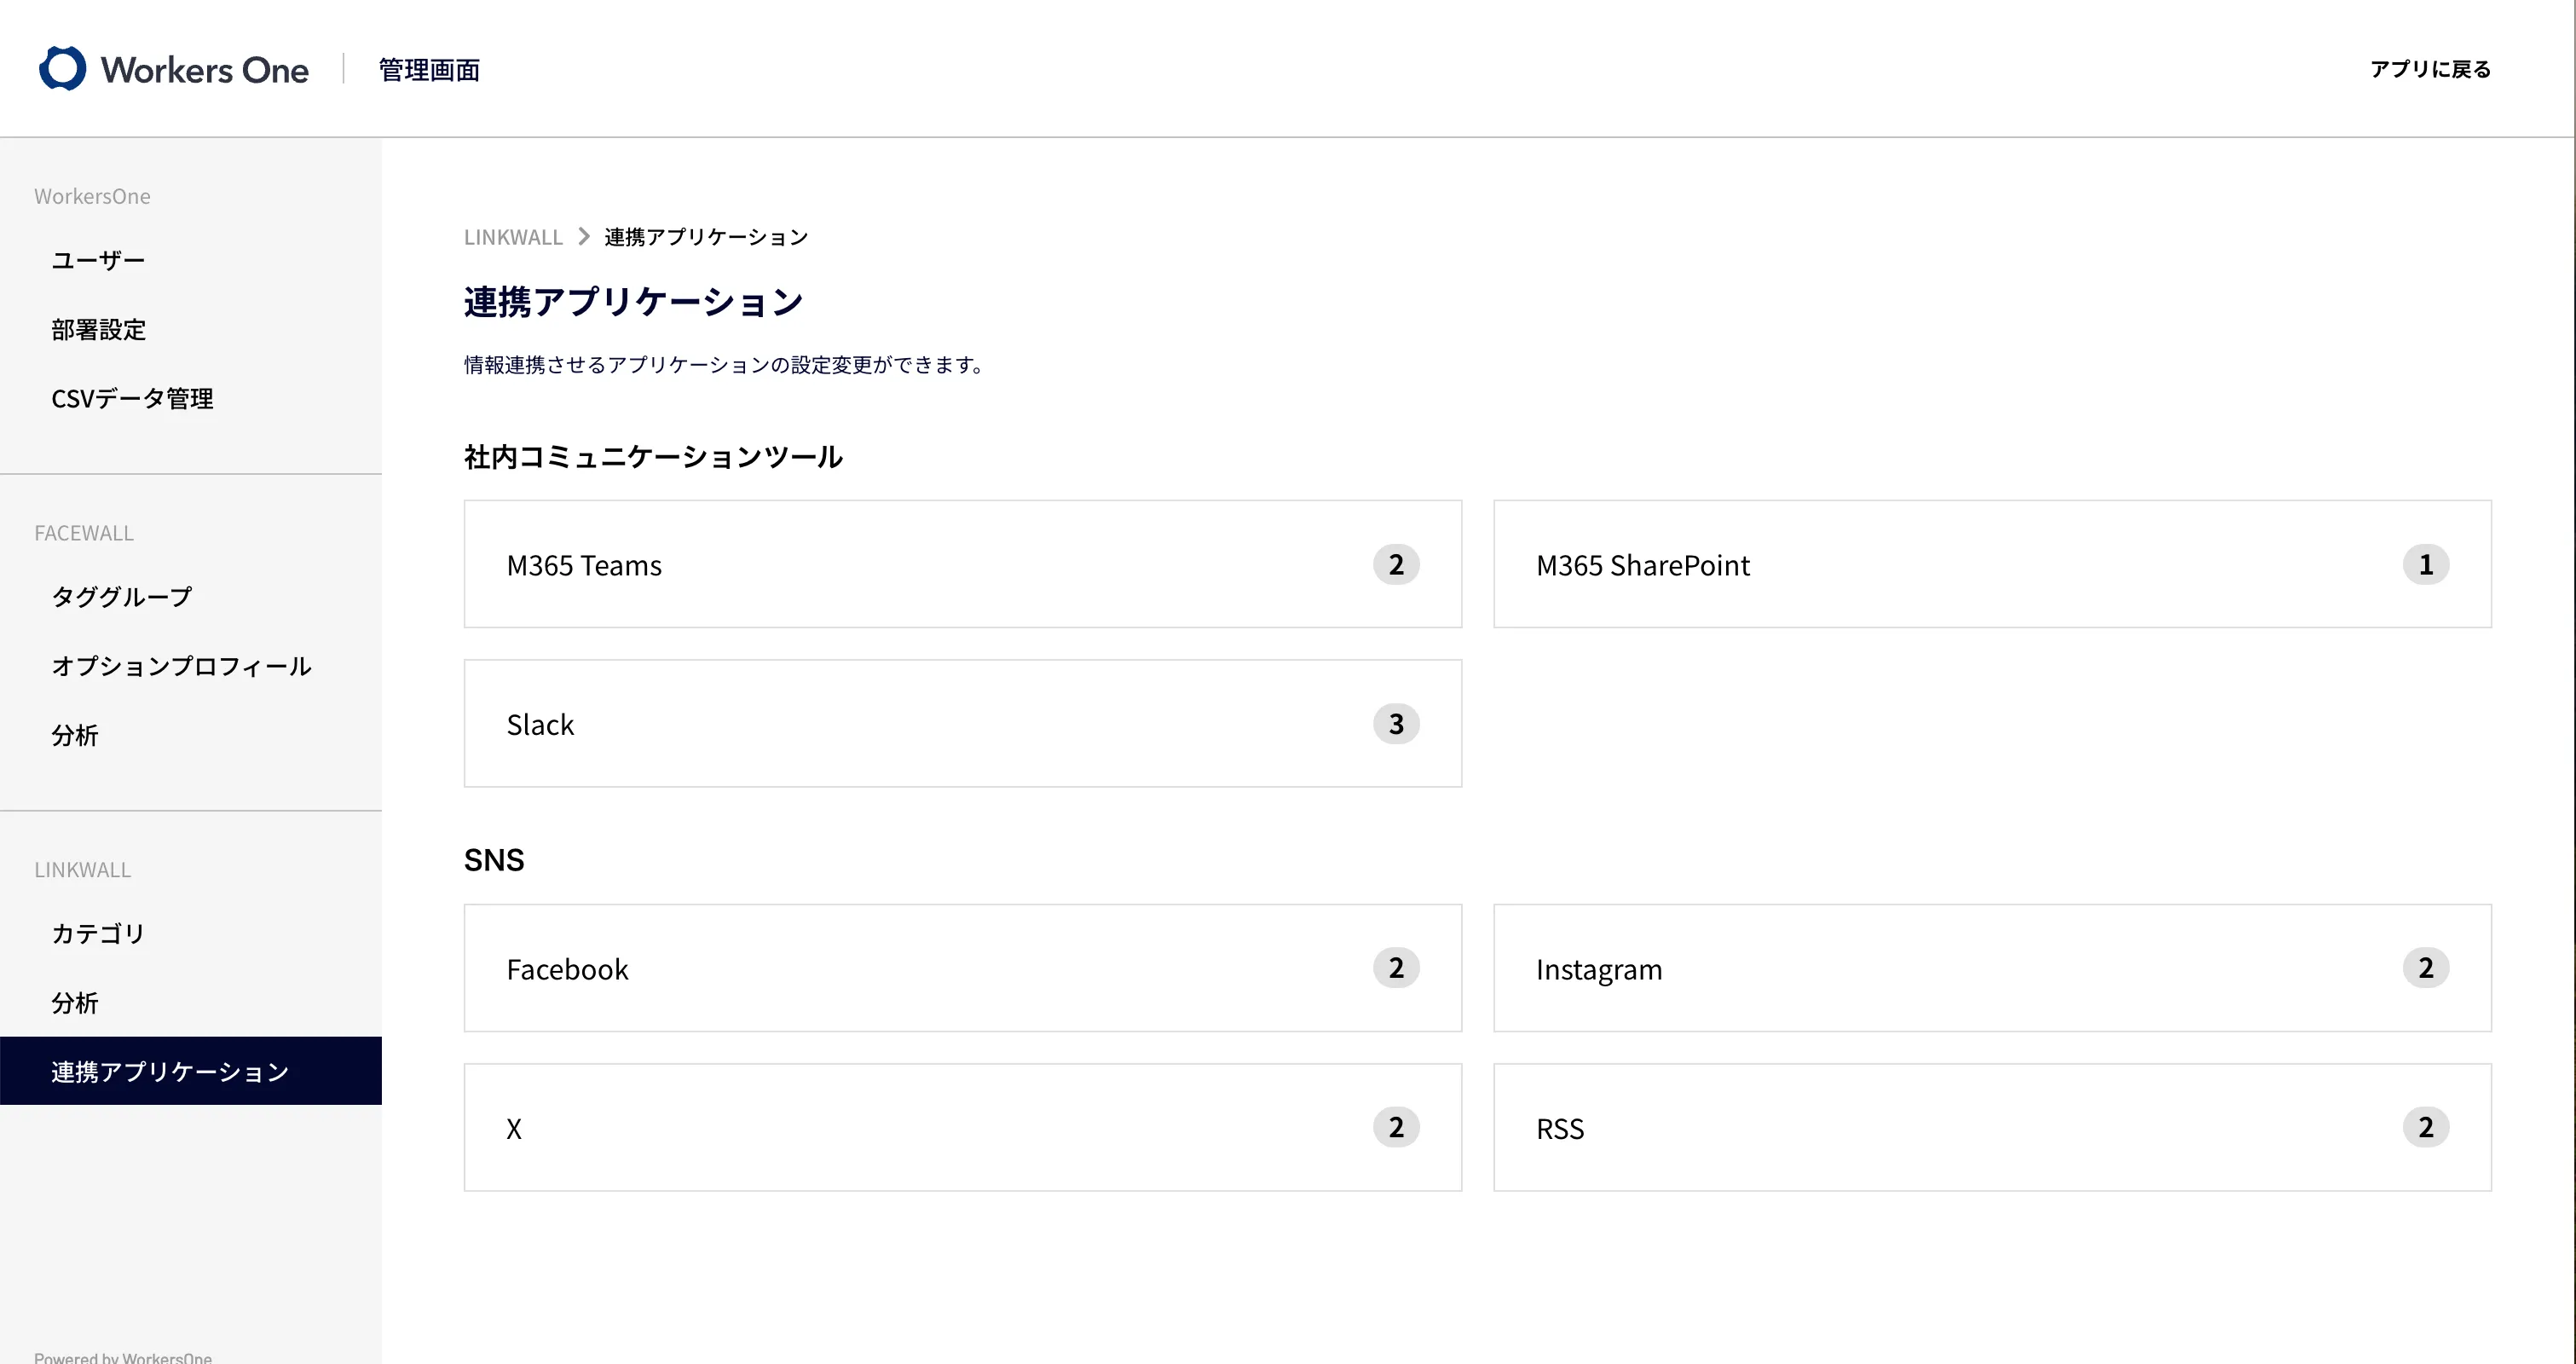Click the Workers One wordmark text

tap(205, 70)
